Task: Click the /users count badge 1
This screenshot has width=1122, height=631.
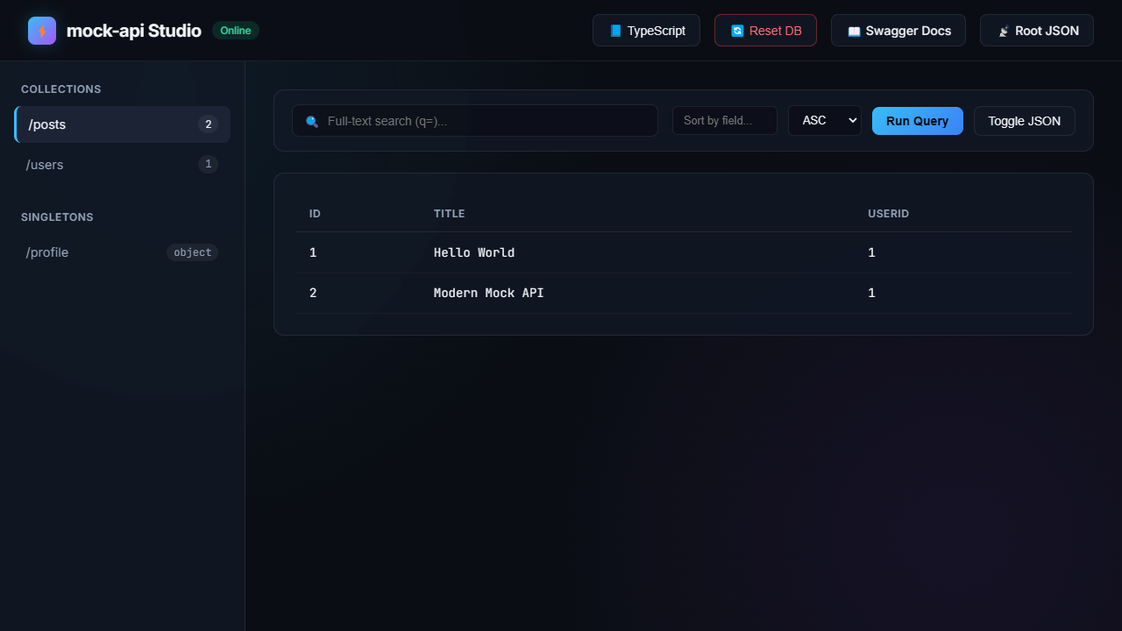Action: point(208,164)
